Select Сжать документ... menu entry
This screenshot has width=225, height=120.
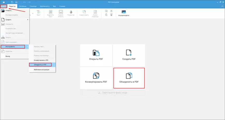coord(15,42)
